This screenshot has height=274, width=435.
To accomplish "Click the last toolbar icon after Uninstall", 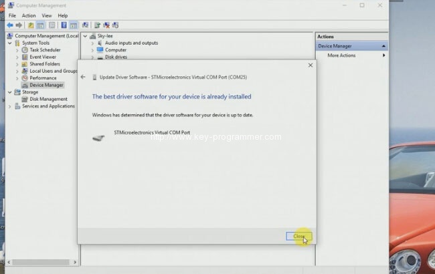I will (115, 25).
